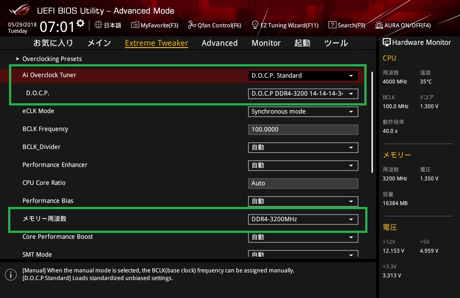Click CPU frequency value 4000 MHz
Screen dimensions: 460x298
(394, 82)
